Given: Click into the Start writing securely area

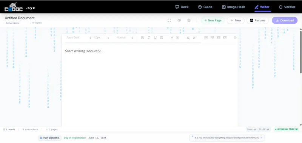Looking at the screenshot, I should point(149,84).
